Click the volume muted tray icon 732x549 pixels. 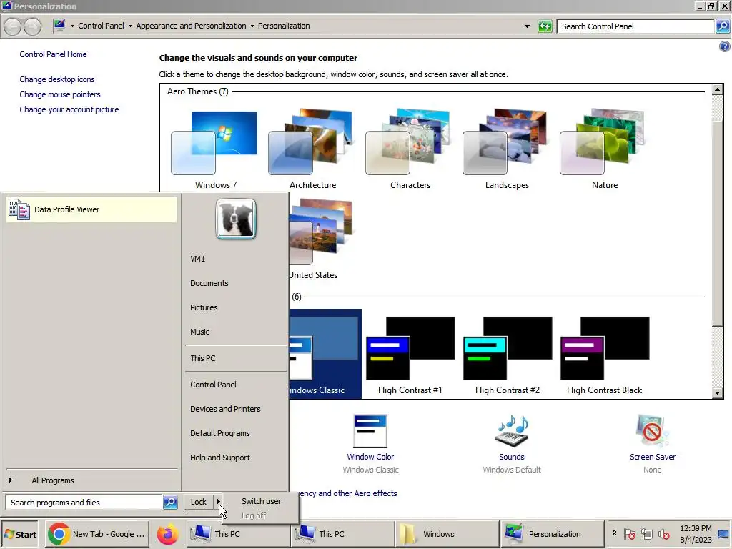click(x=663, y=534)
